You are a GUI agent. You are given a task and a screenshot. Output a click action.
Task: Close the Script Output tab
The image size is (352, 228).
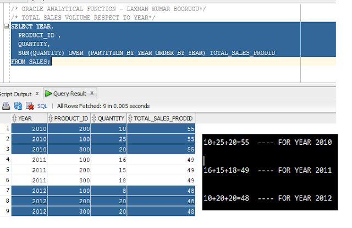coord(37,94)
